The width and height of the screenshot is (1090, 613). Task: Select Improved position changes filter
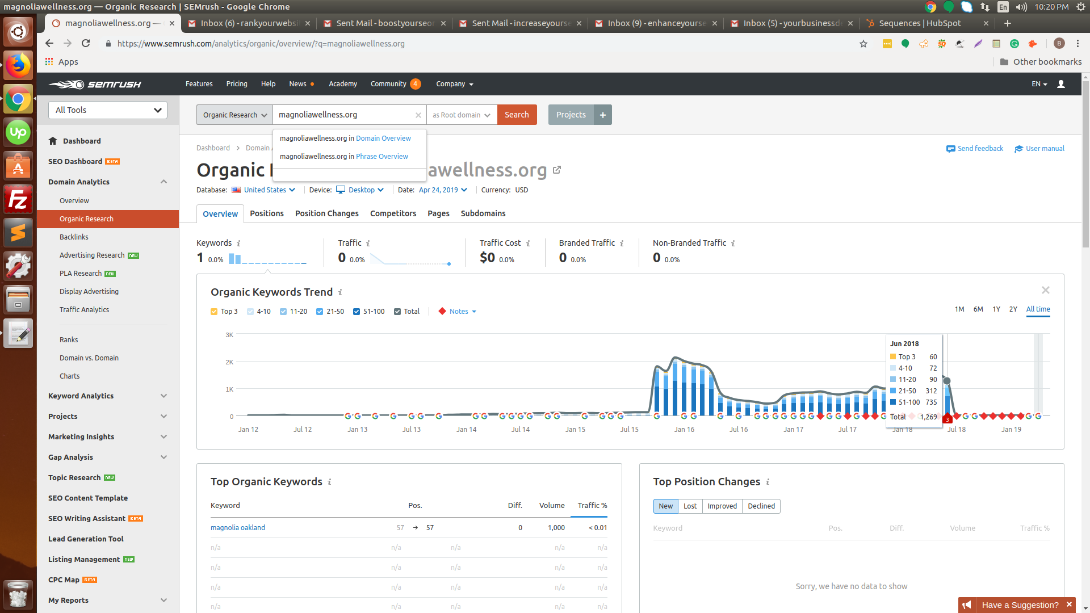tap(722, 506)
